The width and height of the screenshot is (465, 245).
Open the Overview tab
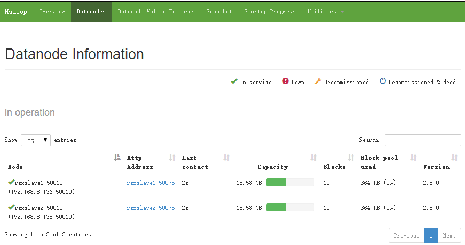pos(52,12)
